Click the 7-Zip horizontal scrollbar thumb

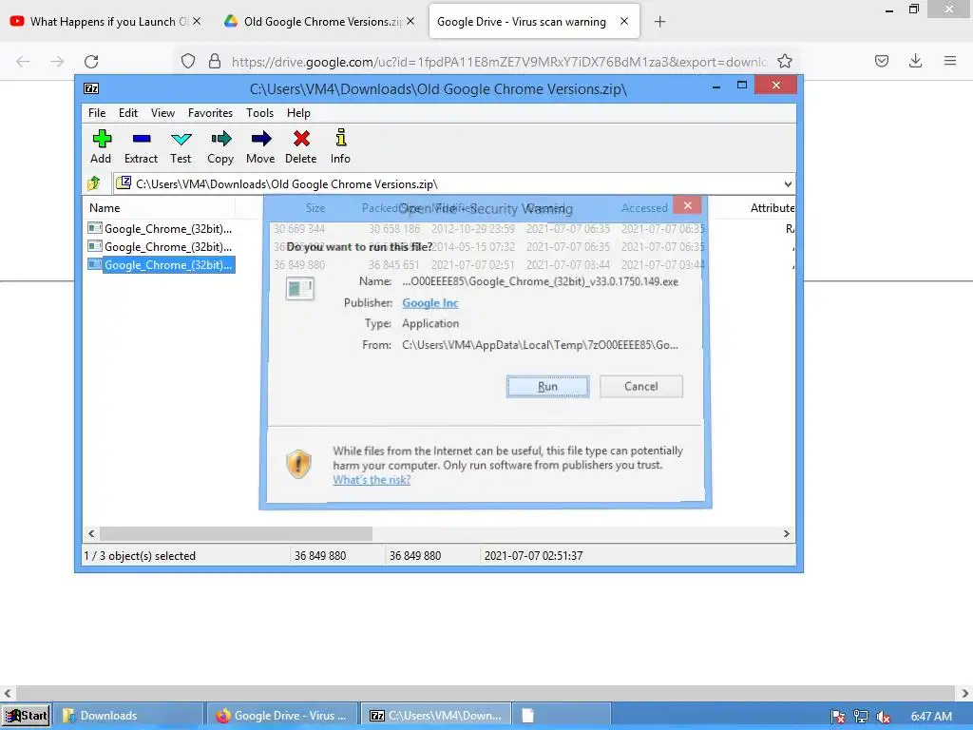click(237, 533)
